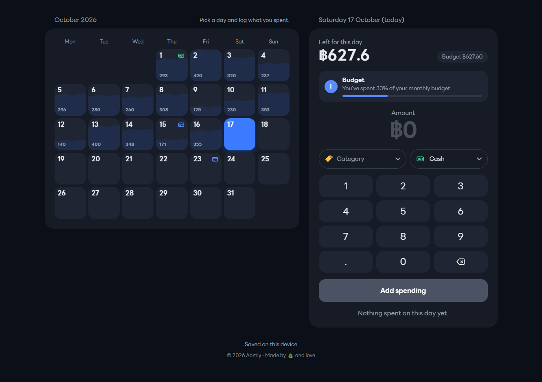
Task: Select day 16 with 355 spent
Action: point(206,134)
